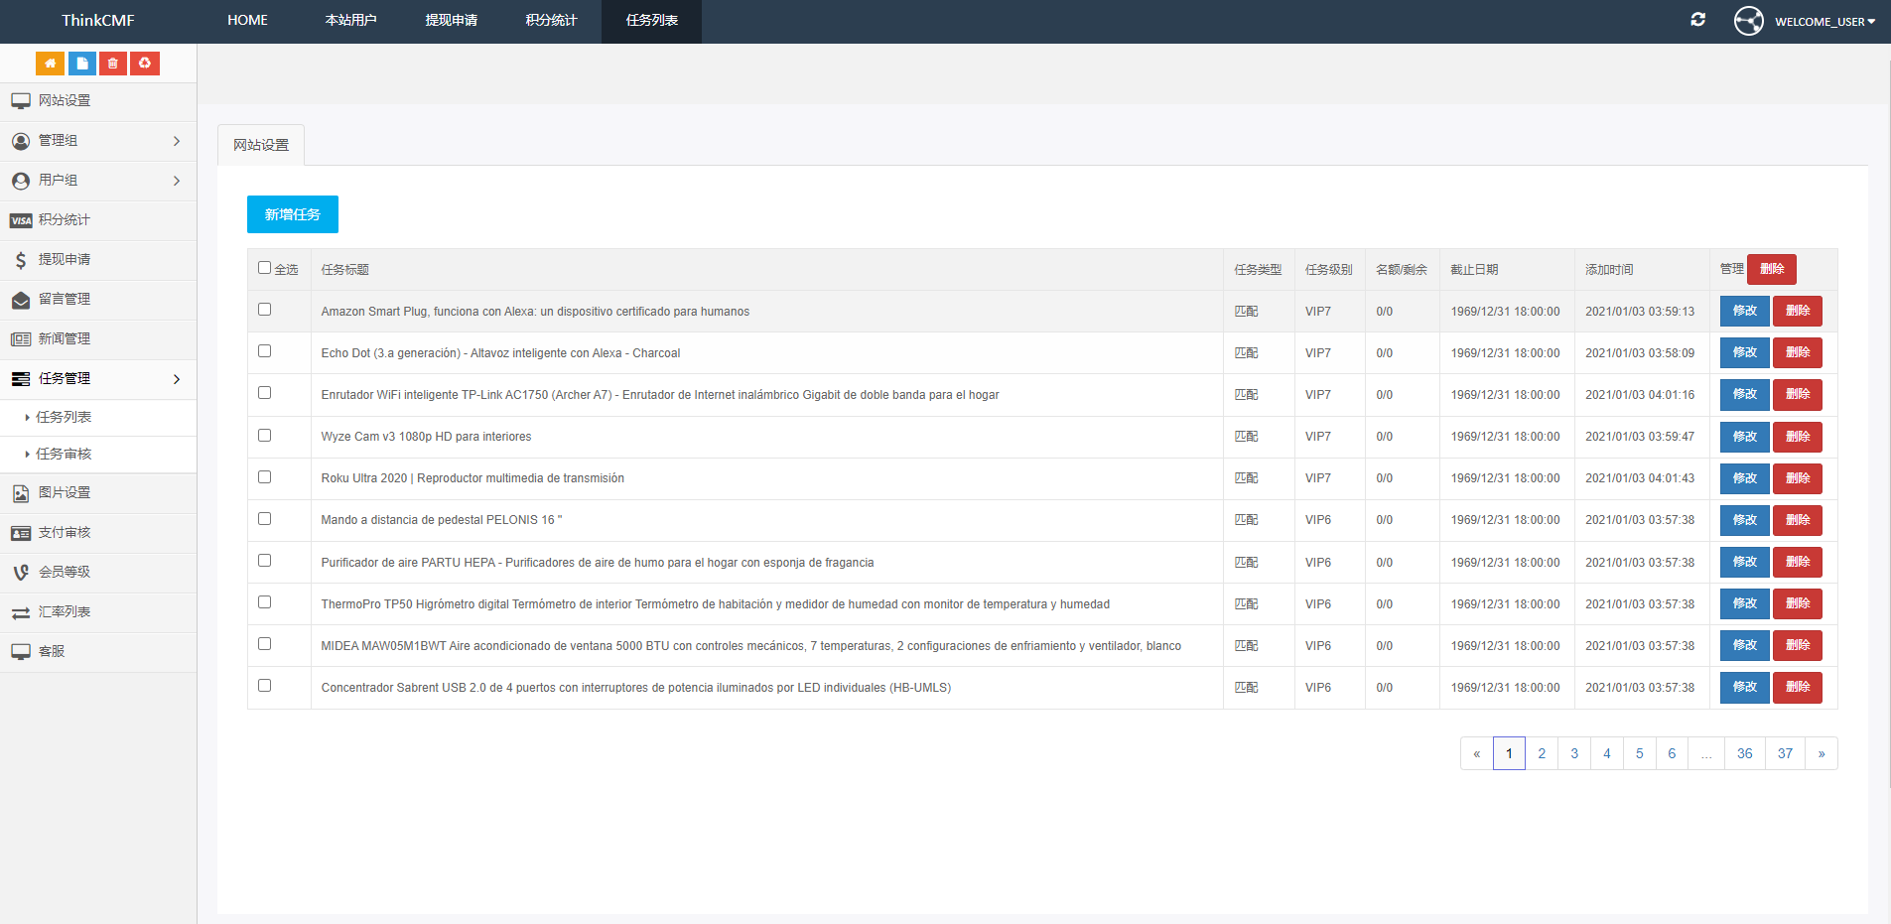1891x924 pixels.
Task: Select the 网站设置 tab
Action: (261, 145)
